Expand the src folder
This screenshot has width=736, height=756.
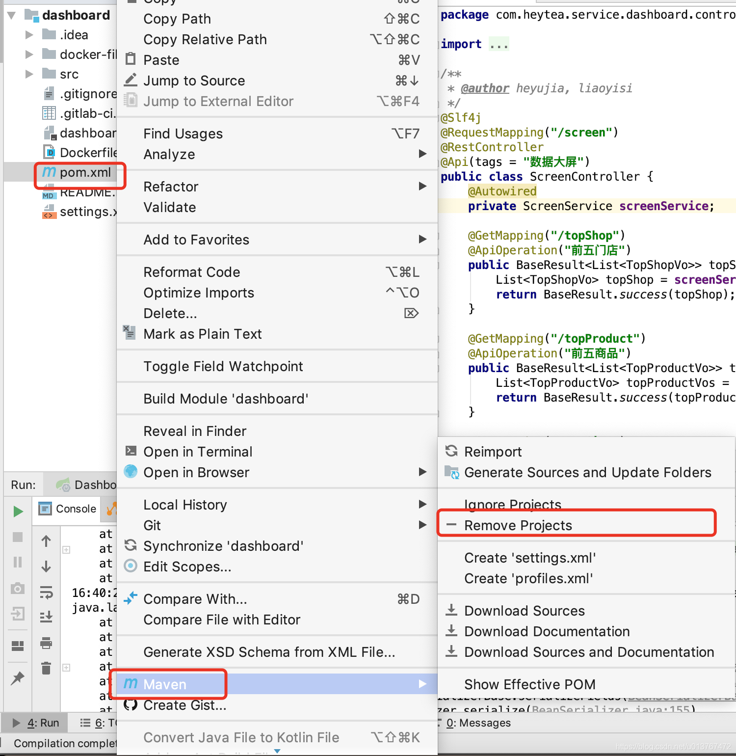(x=28, y=74)
